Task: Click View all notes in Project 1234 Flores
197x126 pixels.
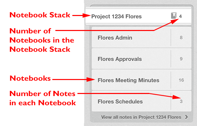Action: pos(141,117)
